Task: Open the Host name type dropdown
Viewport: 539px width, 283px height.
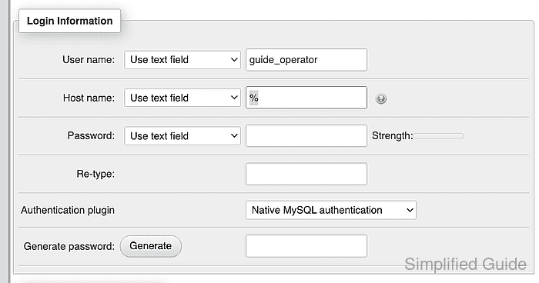Action: [182, 98]
